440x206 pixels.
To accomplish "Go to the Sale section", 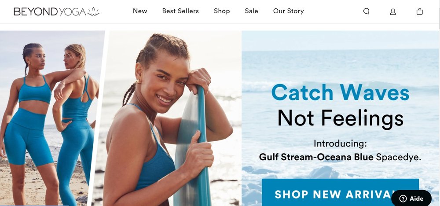I will (x=251, y=11).
